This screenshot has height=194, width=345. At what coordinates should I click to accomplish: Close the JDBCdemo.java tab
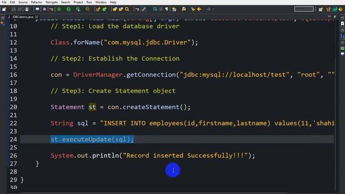pyautogui.click(x=37, y=17)
